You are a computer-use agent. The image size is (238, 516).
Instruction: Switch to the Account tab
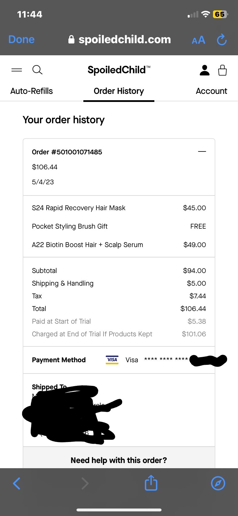click(x=211, y=91)
